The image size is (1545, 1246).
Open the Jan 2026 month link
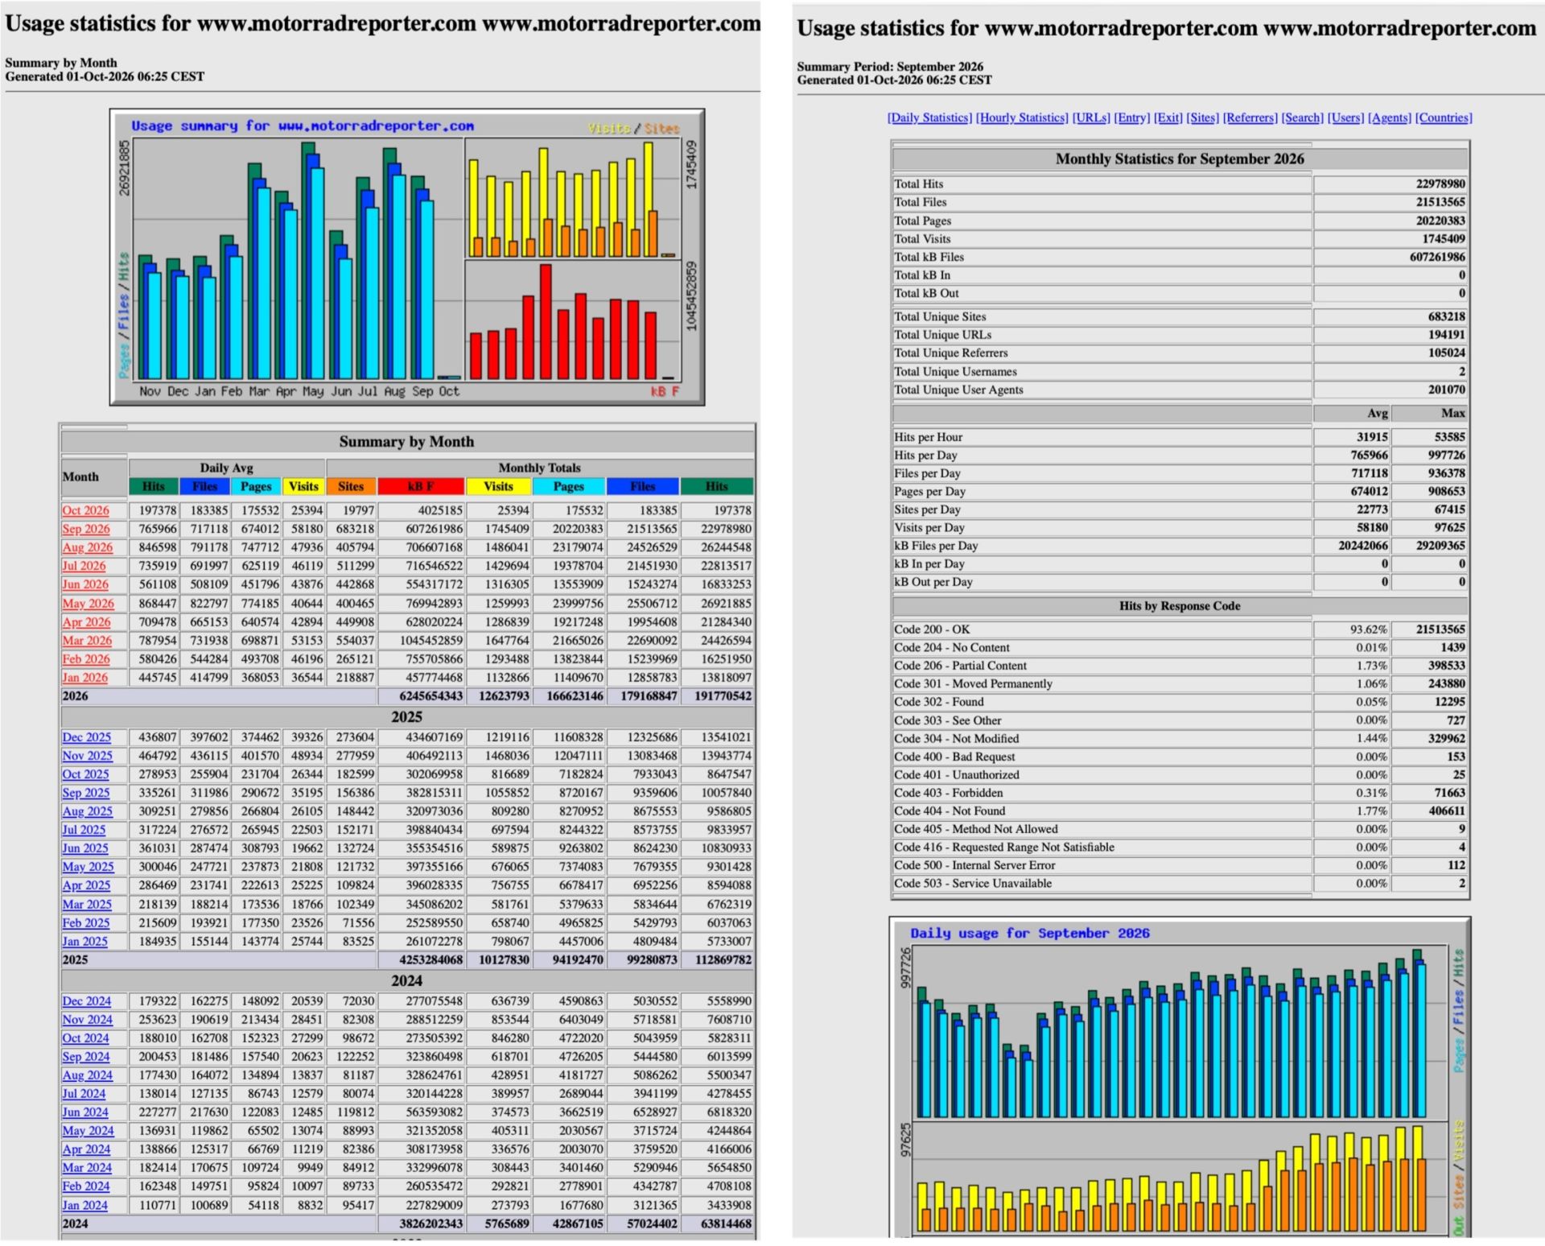click(84, 678)
